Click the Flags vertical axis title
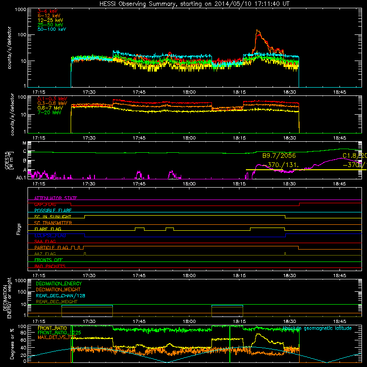The width and height of the screenshot is (367, 367). pyautogui.click(x=19, y=229)
